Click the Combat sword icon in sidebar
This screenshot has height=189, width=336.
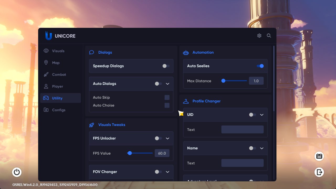46,74
